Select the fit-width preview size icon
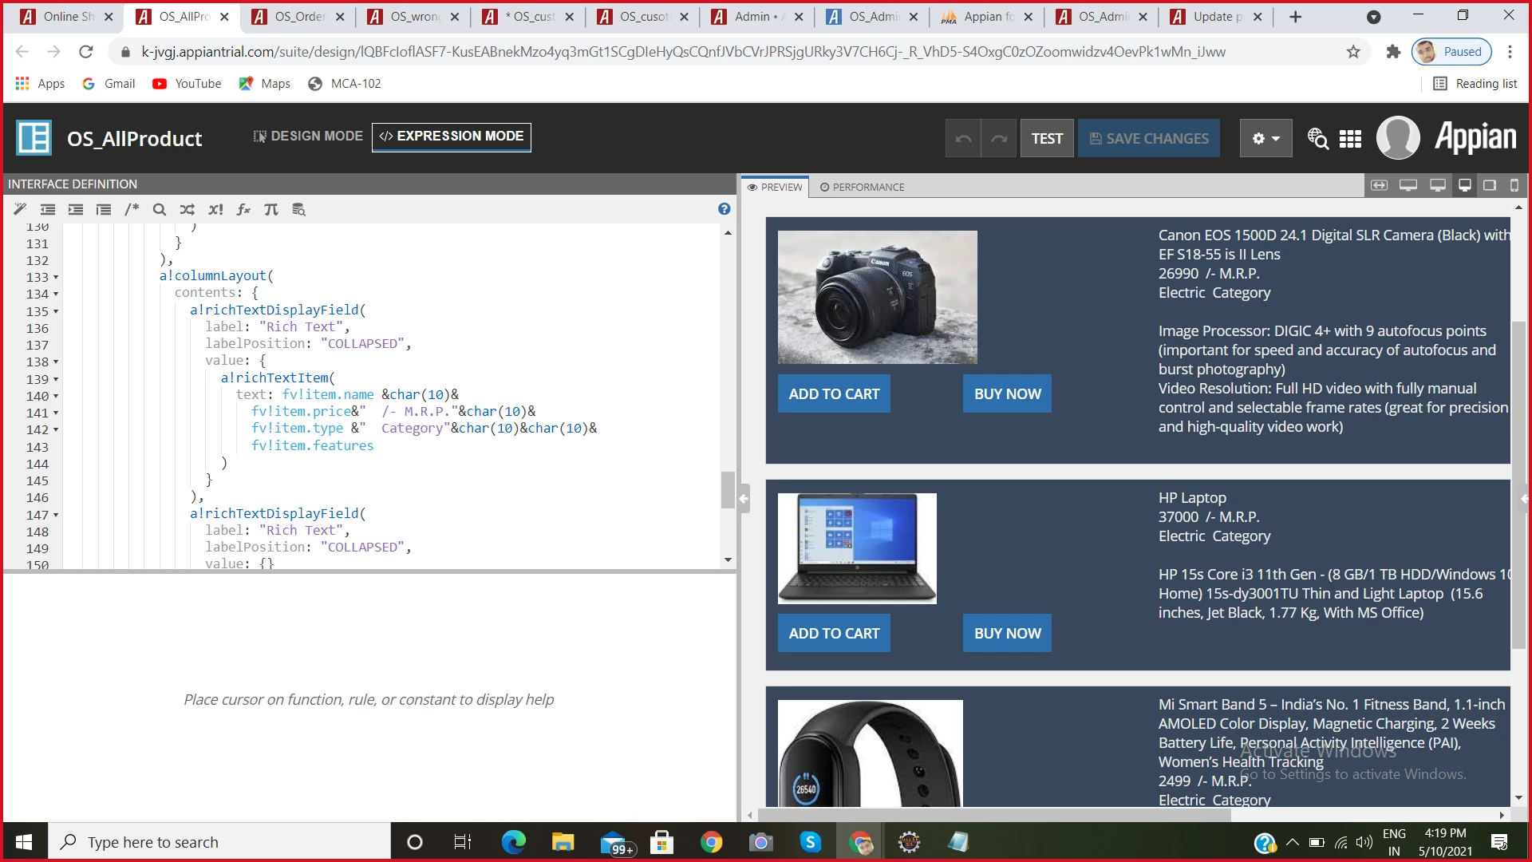 pos(1379,185)
